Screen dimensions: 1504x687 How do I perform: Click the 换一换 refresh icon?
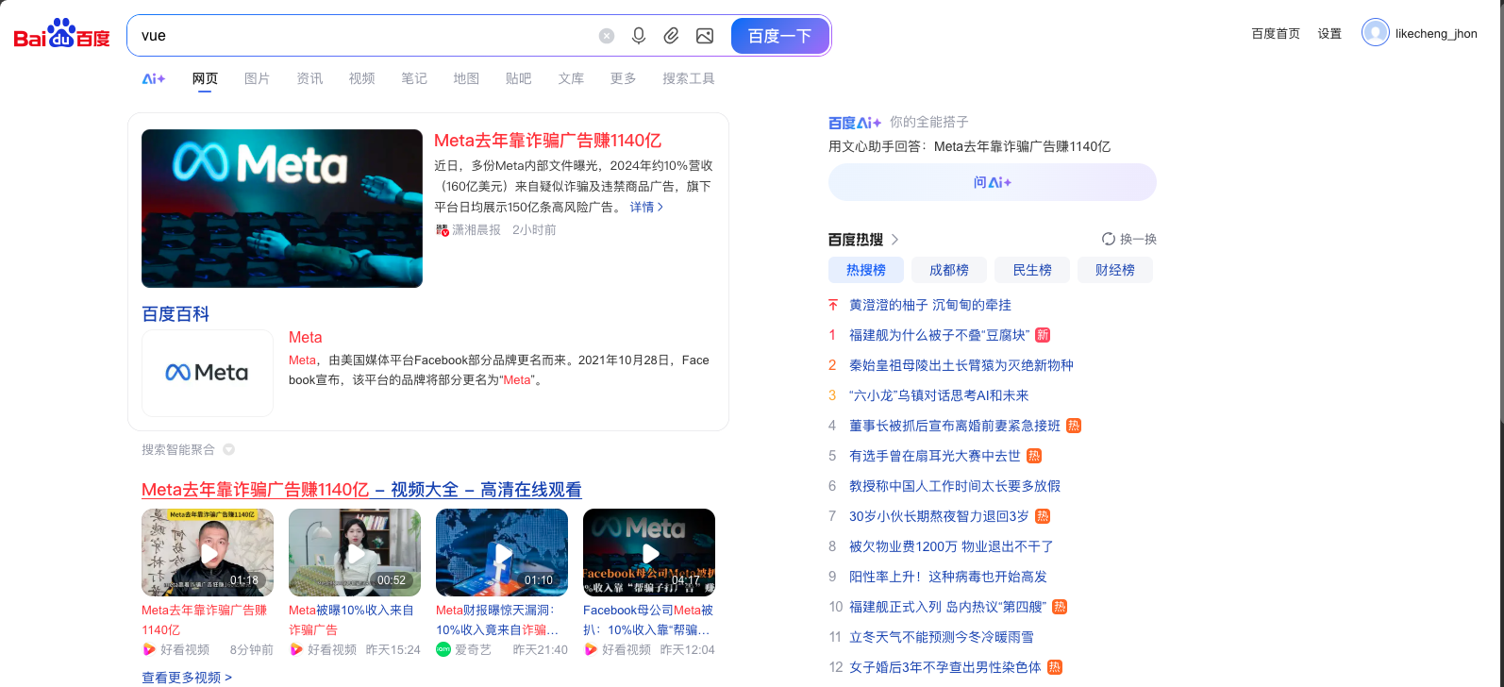(x=1109, y=239)
